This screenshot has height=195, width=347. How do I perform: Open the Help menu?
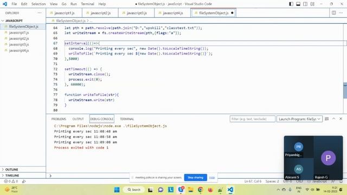102,4
